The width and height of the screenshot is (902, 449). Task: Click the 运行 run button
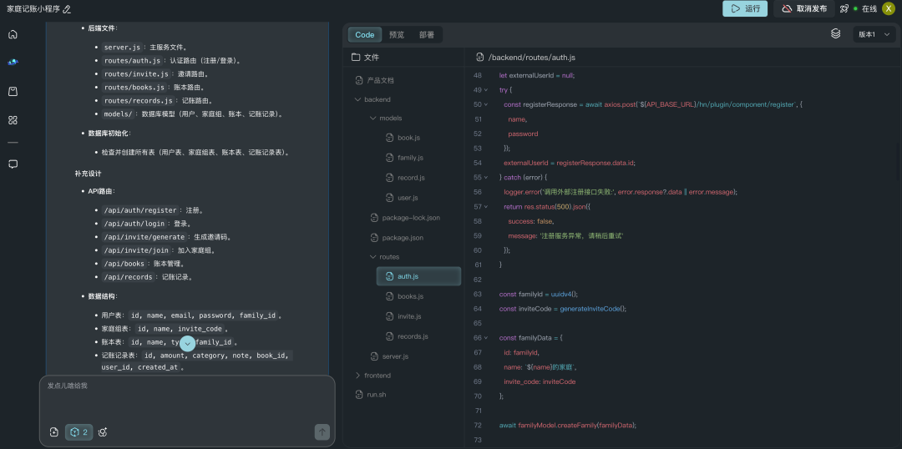point(745,8)
